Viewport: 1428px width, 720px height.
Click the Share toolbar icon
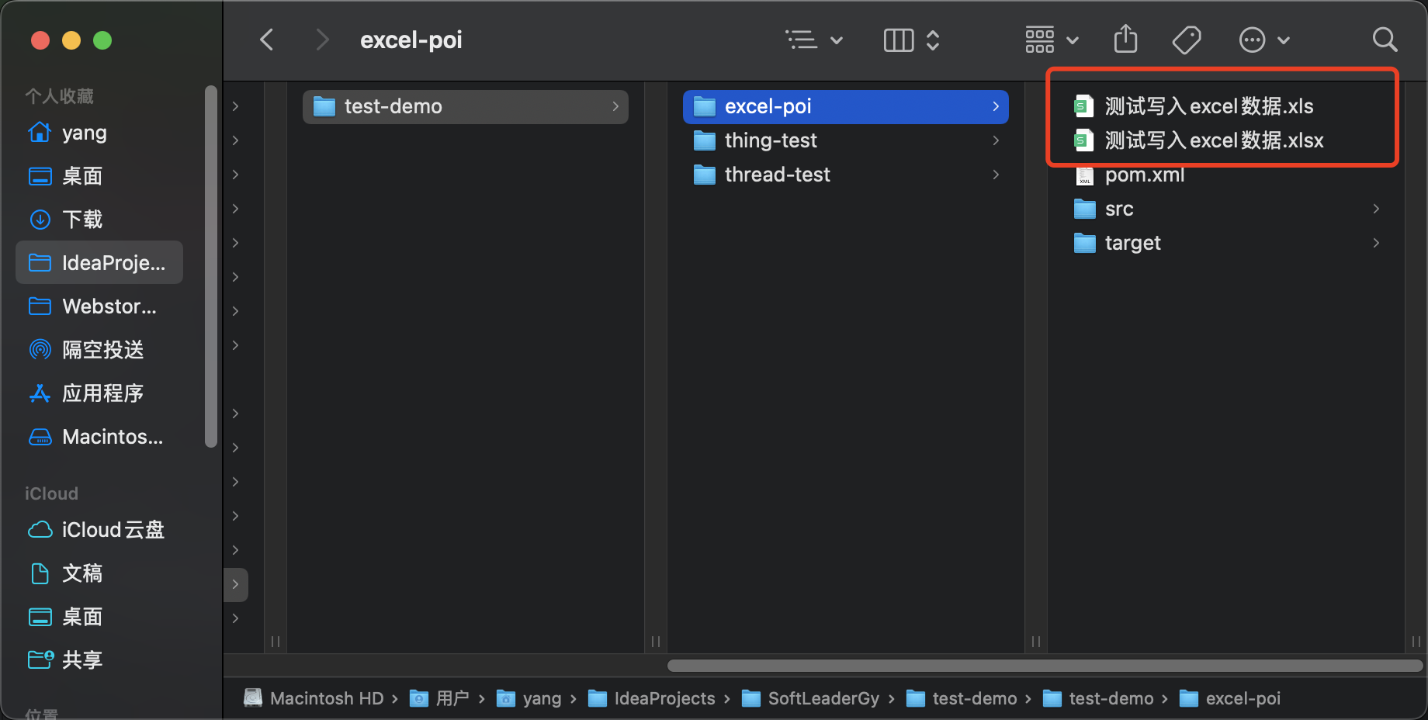1125,40
